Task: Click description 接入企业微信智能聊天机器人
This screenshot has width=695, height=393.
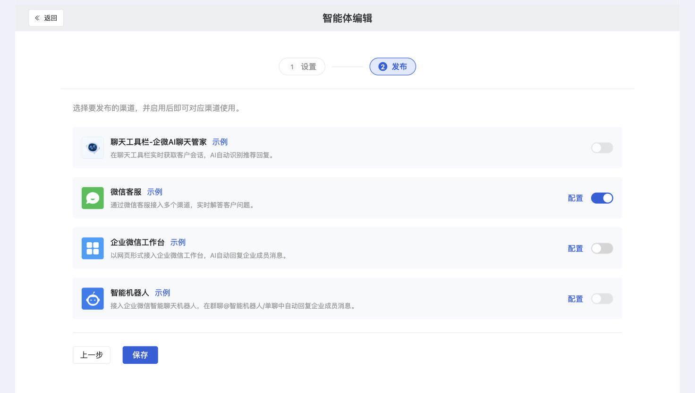Action: (234, 306)
